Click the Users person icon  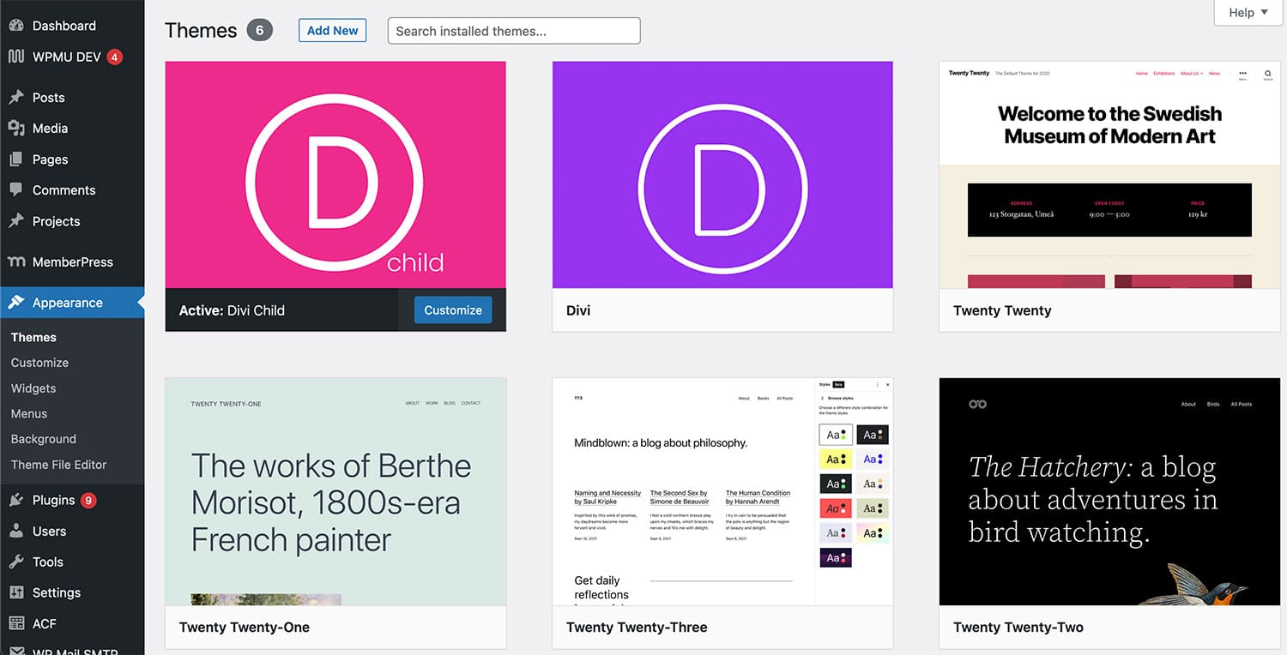point(16,532)
